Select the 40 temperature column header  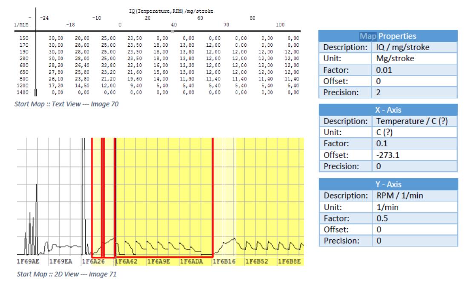tap(174, 25)
